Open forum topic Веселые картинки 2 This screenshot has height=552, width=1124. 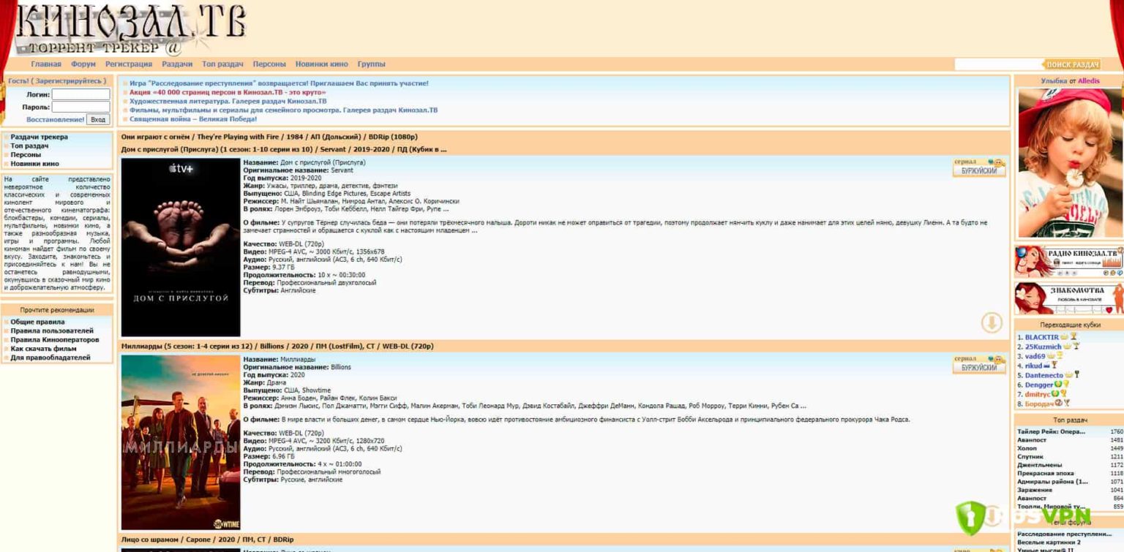[x=1049, y=542]
